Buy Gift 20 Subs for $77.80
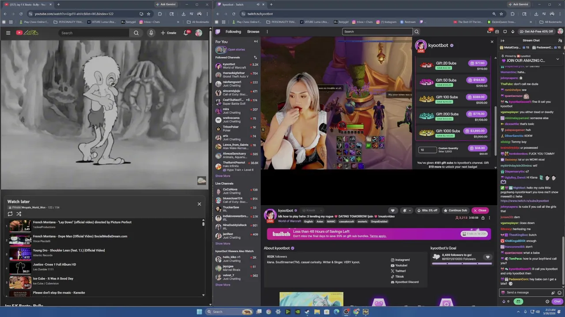Screen dimensions: 565x317 (x=478, y=63)
